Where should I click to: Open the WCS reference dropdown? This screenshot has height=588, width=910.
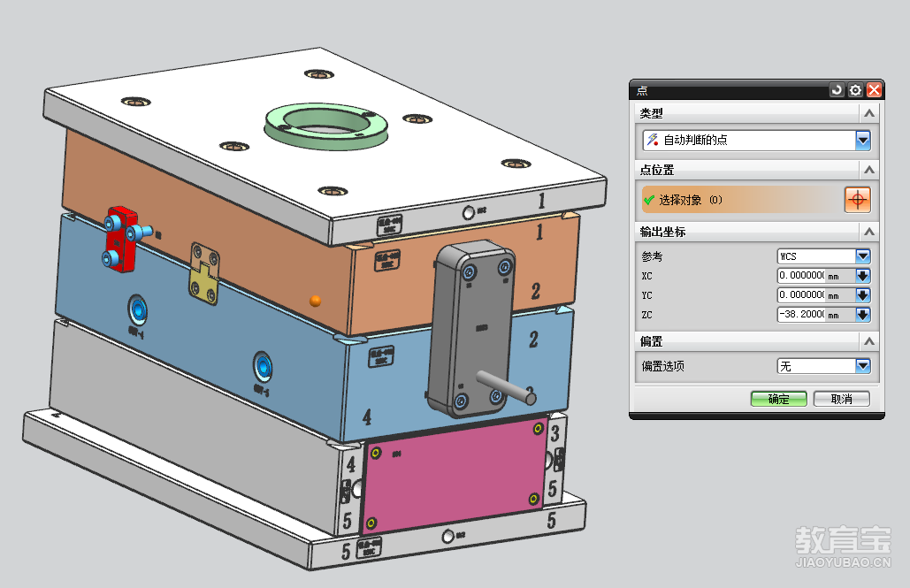pos(863,256)
